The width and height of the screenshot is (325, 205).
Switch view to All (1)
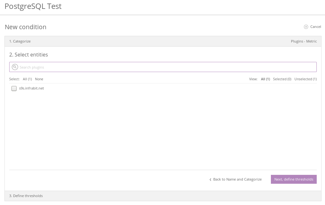pyautogui.click(x=265, y=79)
